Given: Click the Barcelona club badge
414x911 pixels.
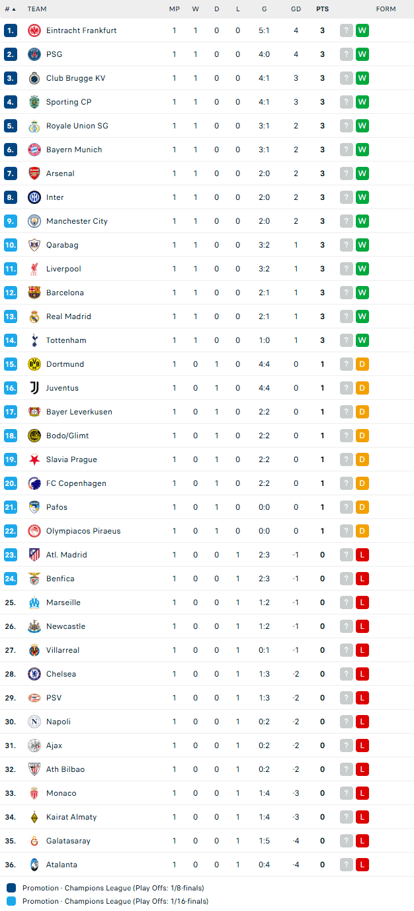Looking at the screenshot, I should (x=34, y=293).
